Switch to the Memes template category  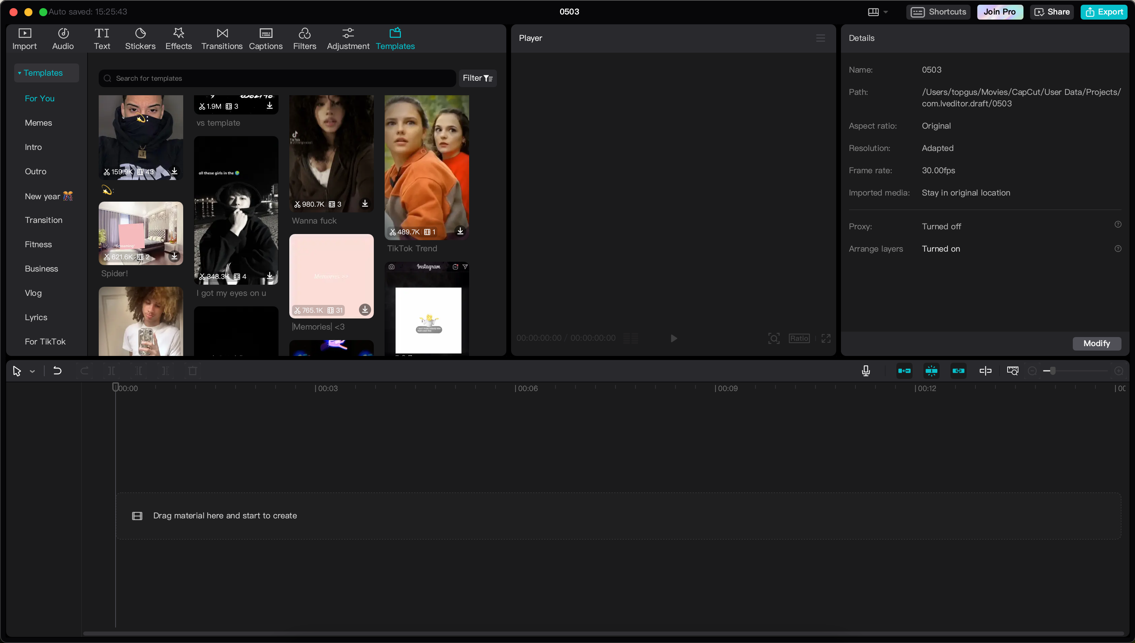pyautogui.click(x=39, y=122)
